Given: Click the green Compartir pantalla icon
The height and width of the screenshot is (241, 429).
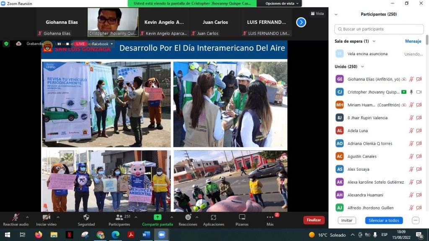Looking at the screenshot, I should 158,217.
